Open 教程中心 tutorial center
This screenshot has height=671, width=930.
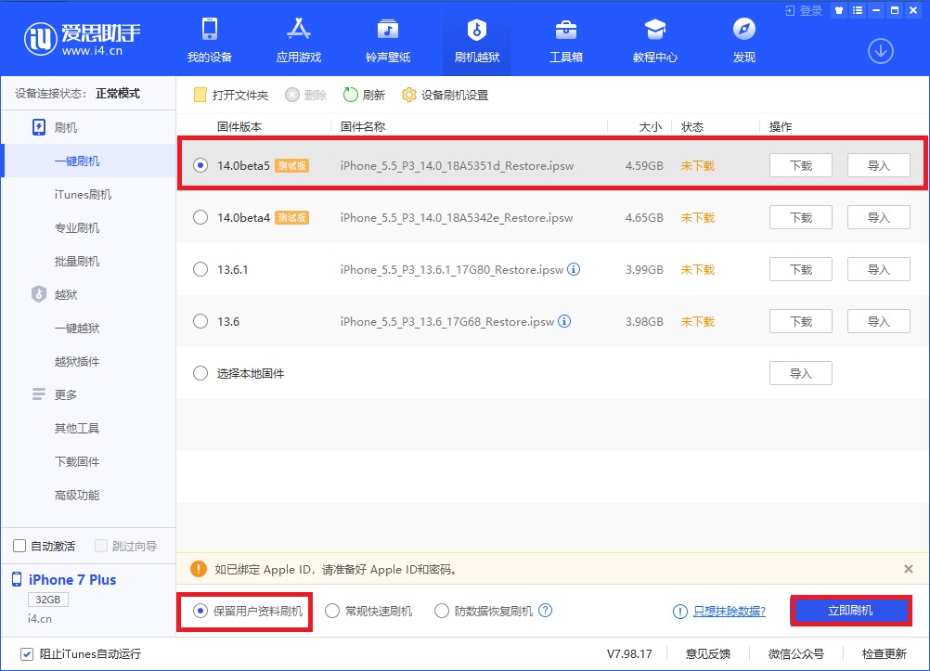(x=654, y=40)
